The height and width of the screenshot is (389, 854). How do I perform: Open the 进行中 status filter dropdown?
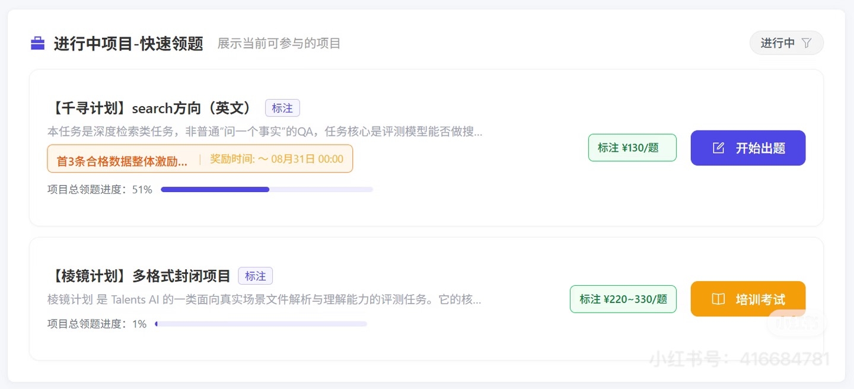tap(786, 43)
